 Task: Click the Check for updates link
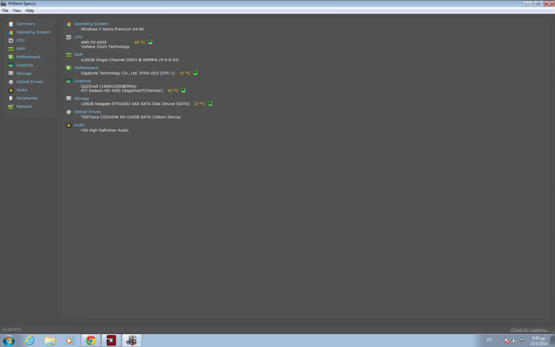530,330
